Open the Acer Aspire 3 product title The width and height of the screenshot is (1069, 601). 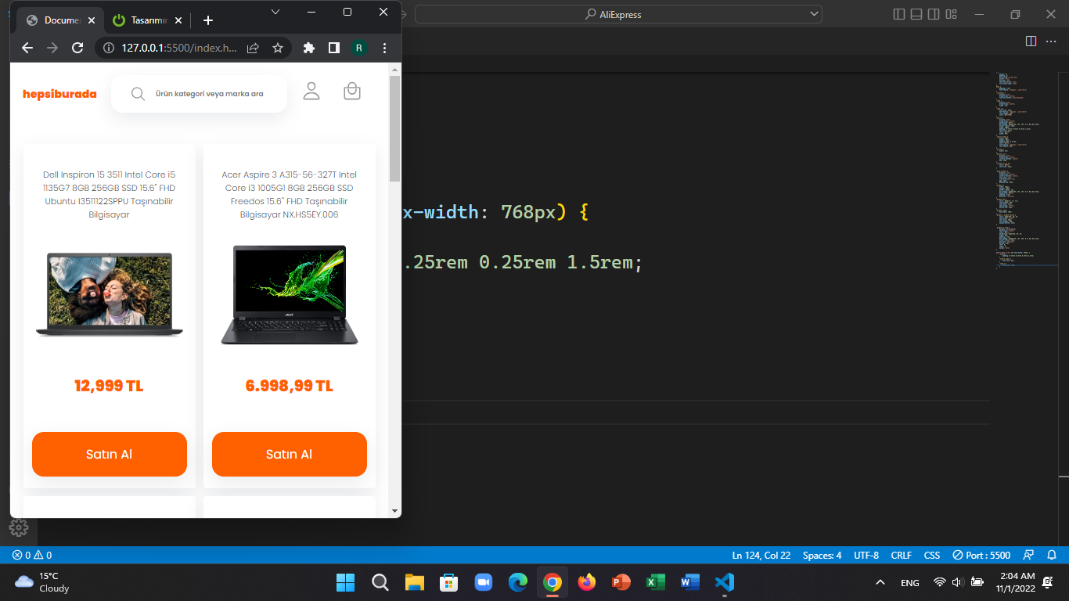pos(290,194)
